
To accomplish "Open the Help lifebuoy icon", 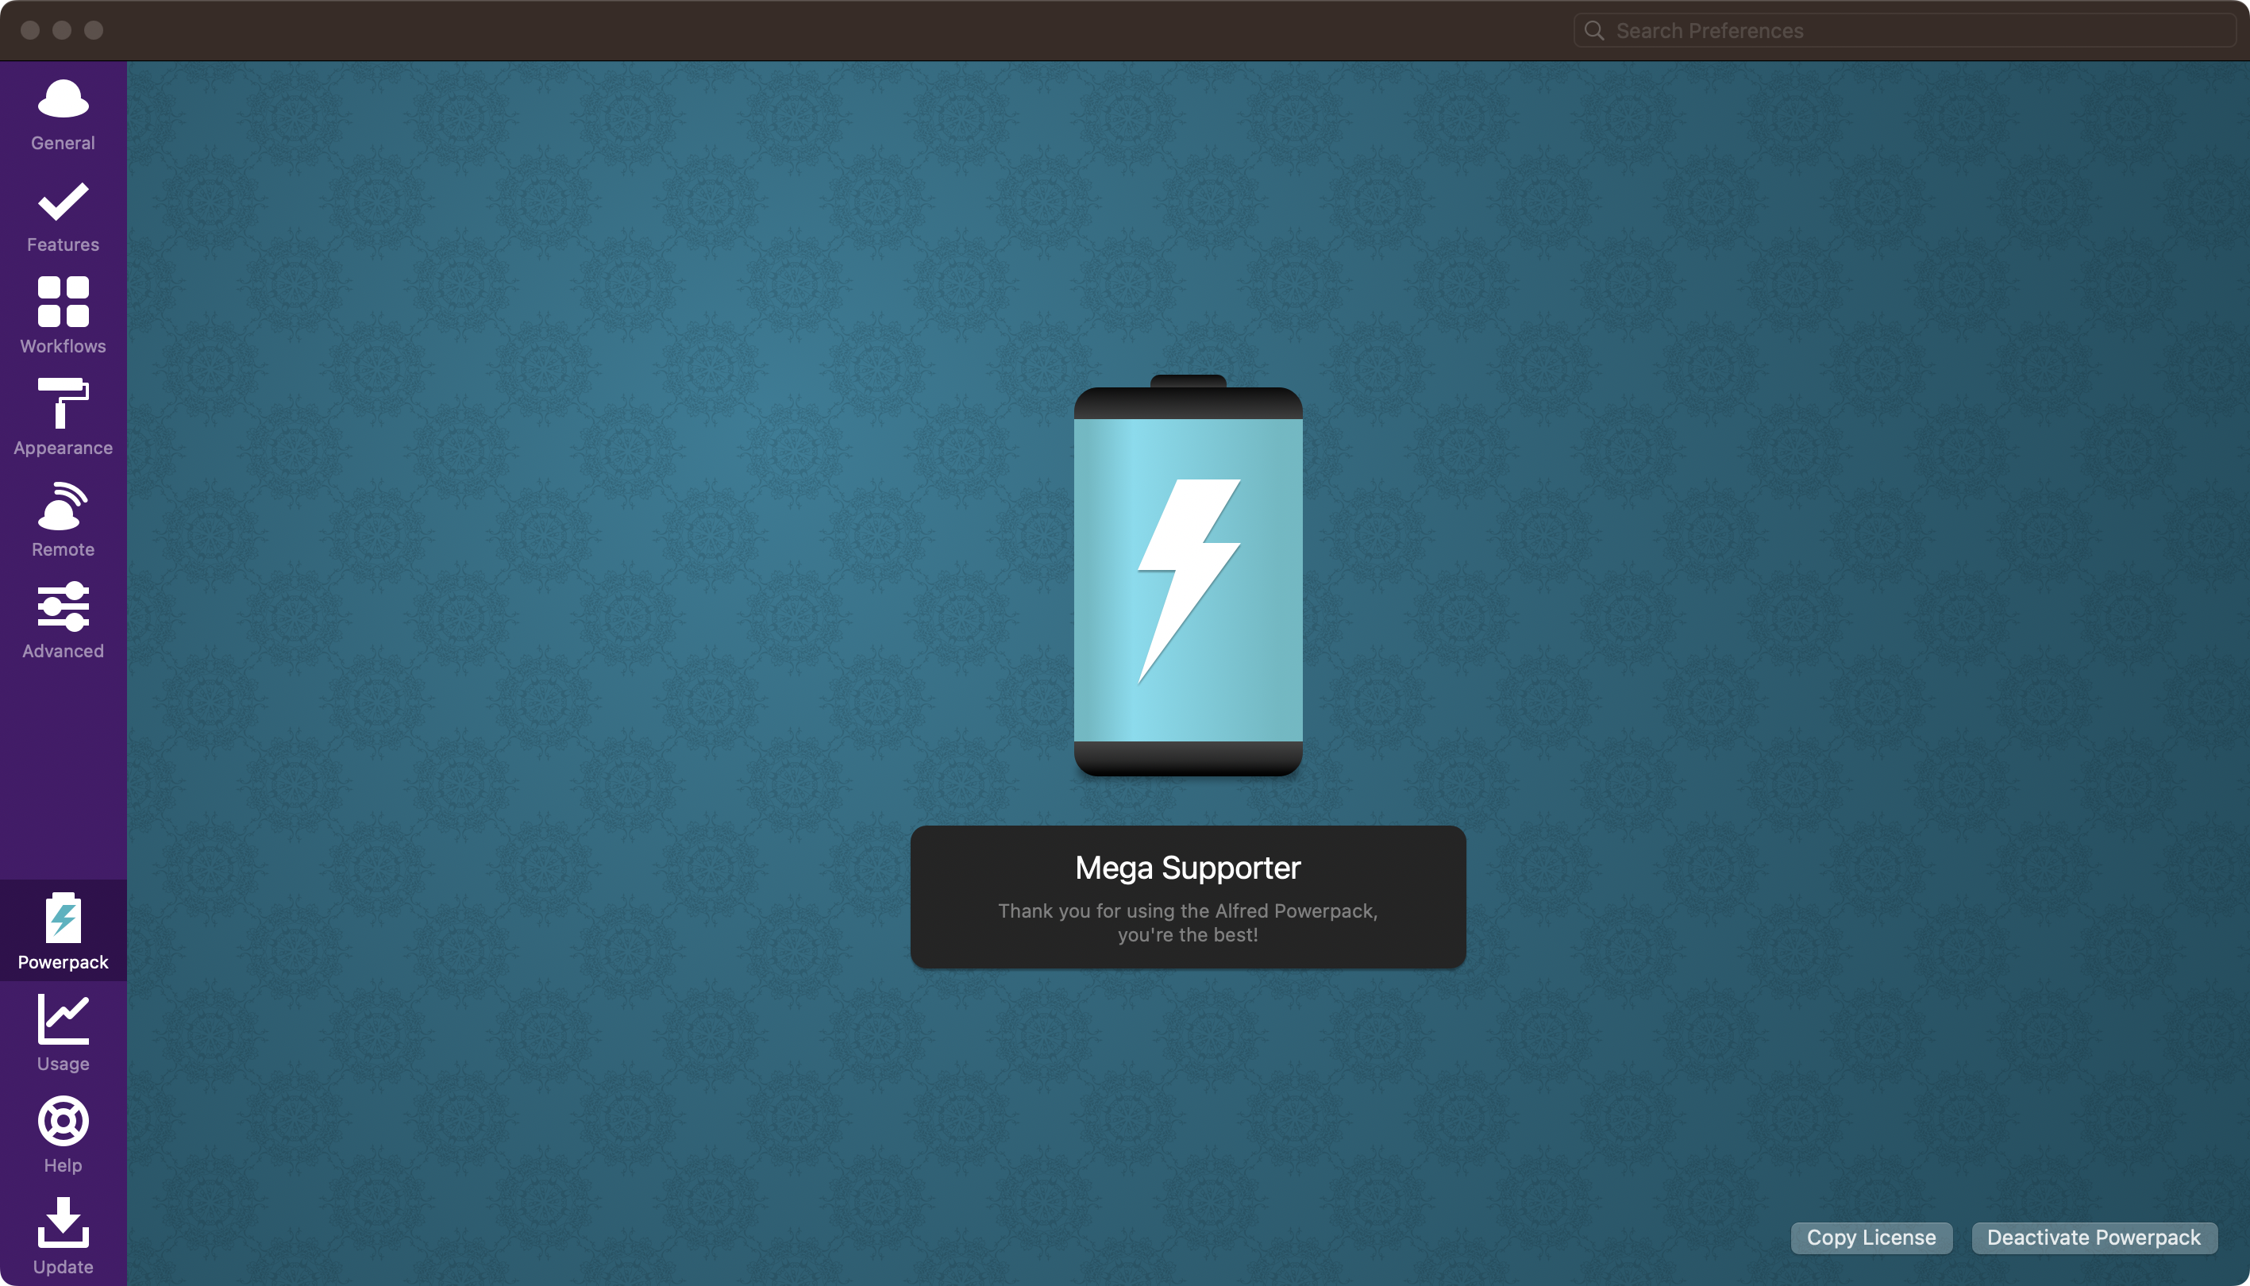I will point(63,1122).
